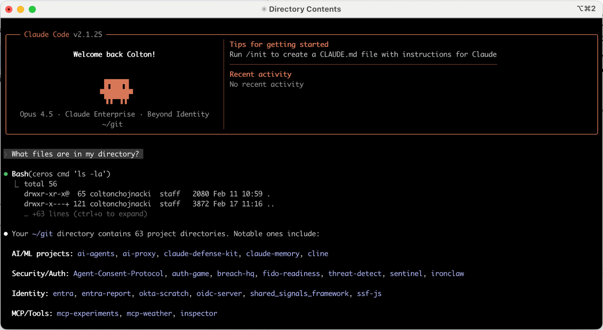Click 'ssf-js' project name
This screenshot has width=603, height=330.
(x=369, y=294)
